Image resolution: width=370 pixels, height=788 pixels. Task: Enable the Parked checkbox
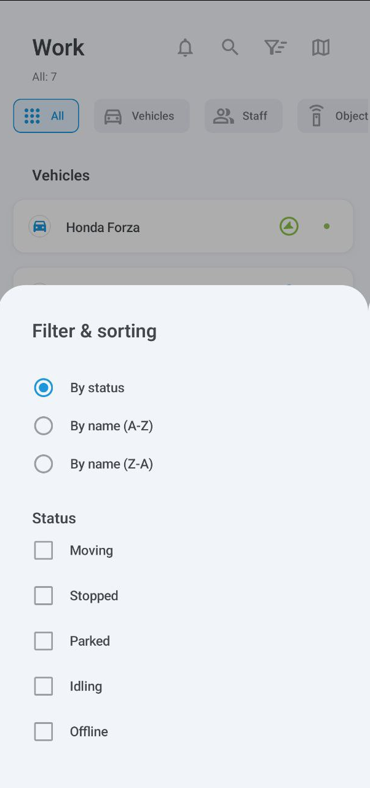coord(43,641)
